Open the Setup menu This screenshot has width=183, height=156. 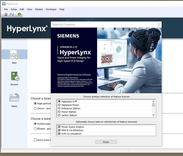pos(14,9)
